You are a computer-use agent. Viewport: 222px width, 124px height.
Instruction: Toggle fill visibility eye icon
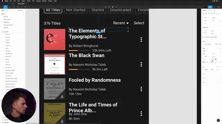[x=217, y=70]
